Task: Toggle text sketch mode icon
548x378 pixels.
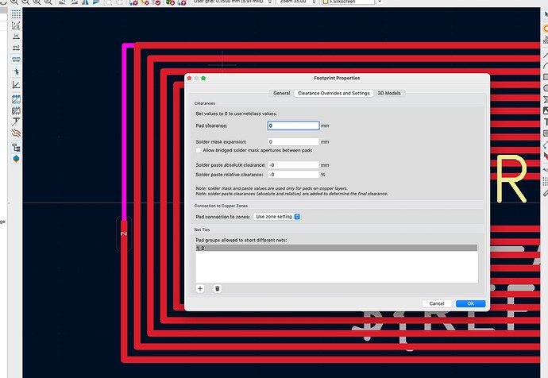Action: [x=16, y=121]
